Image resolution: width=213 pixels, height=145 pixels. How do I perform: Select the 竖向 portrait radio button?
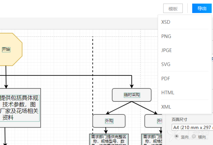pyautogui.click(x=177, y=137)
